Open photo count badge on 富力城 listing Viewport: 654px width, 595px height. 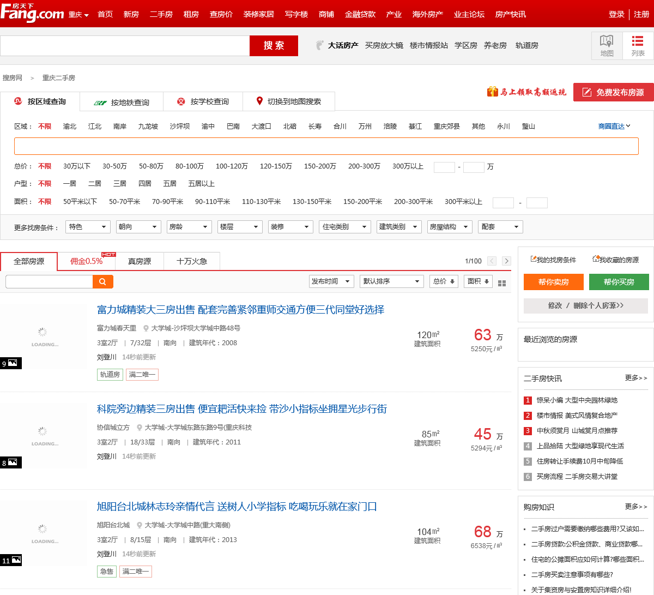[10, 363]
